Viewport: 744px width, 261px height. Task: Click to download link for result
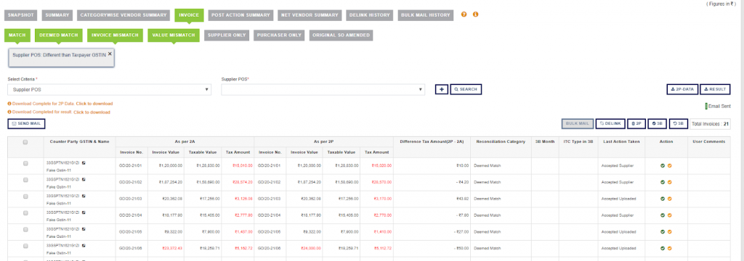(x=92, y=112)
